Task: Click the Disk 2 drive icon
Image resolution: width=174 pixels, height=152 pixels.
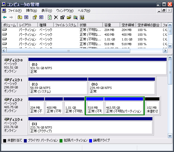Action: pyautogui.click(x=6, y=100)
